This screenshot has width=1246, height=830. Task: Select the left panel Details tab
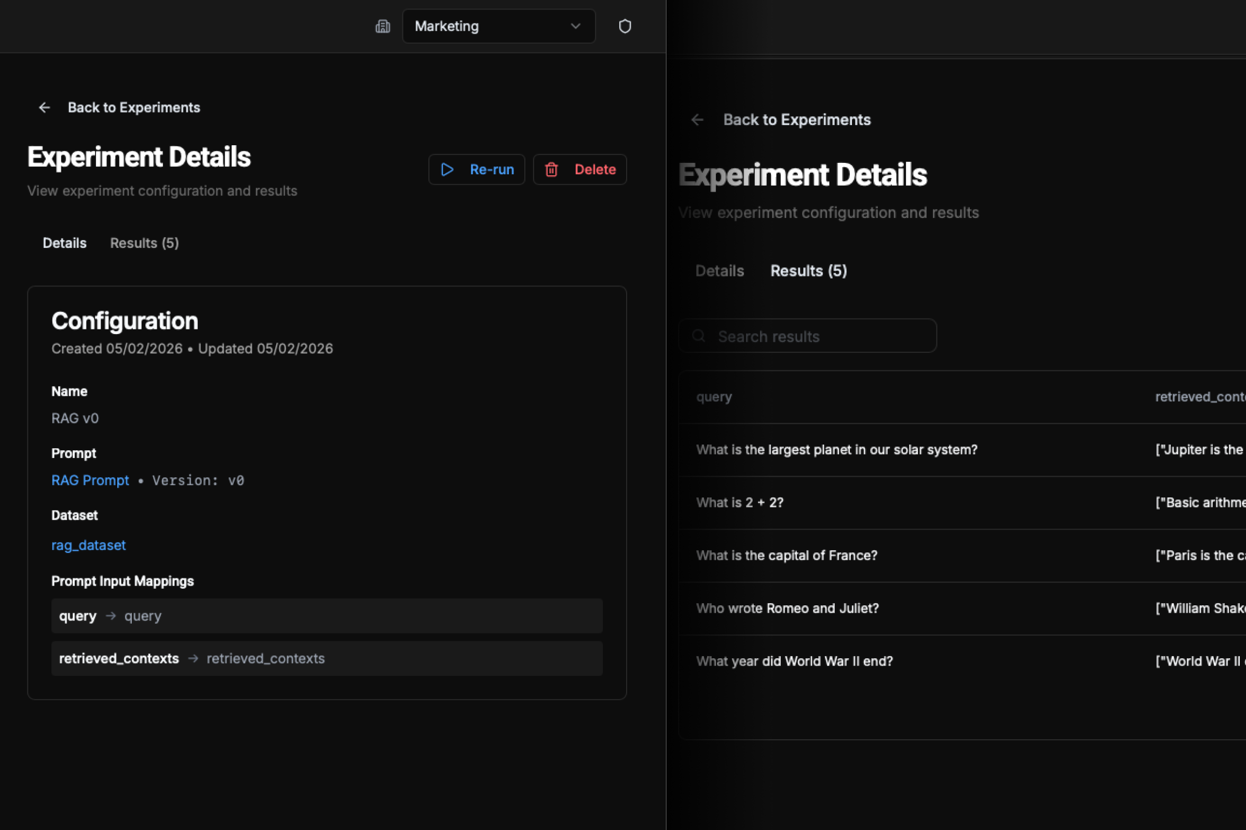coord(64,243)
